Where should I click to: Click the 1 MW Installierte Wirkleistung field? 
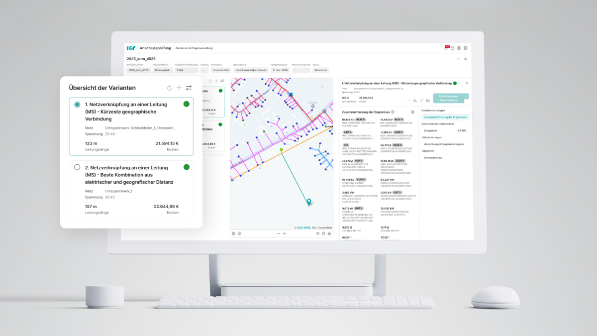point(186,70)
